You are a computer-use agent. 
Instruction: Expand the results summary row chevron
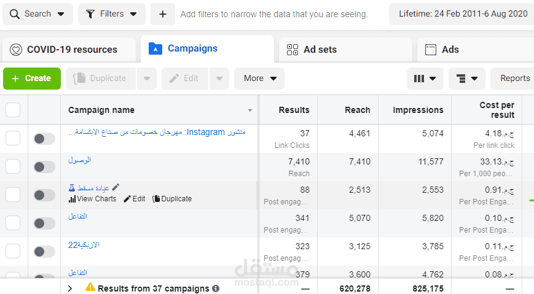coord(70,288)
